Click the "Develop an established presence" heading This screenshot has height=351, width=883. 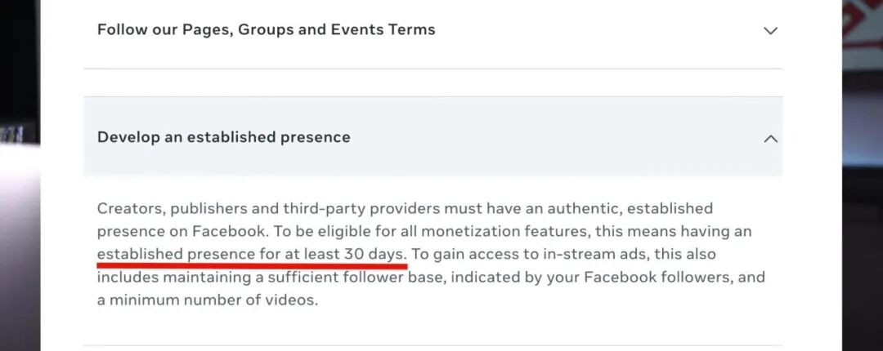tap(223, 137)
